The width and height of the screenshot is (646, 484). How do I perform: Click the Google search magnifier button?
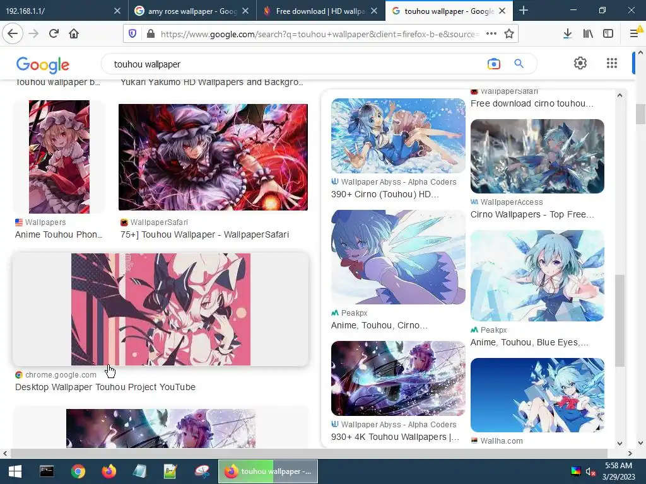tap(519, 64)
